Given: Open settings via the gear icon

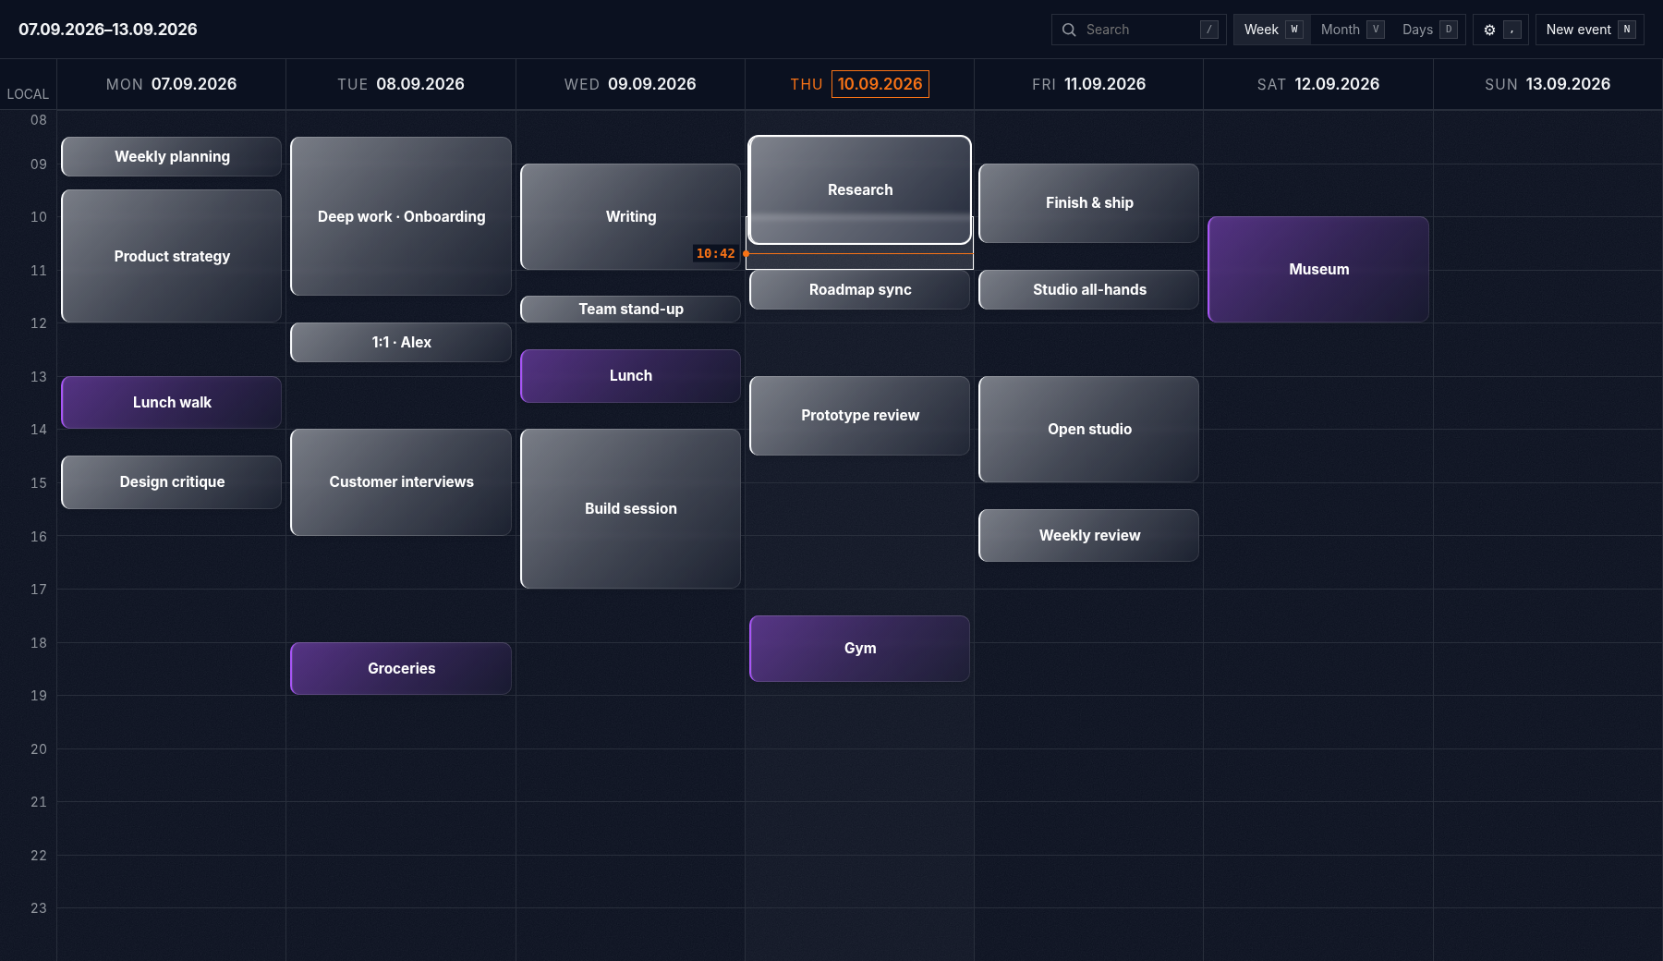Looking at the screenshot, I should (x=1499, y=30).
